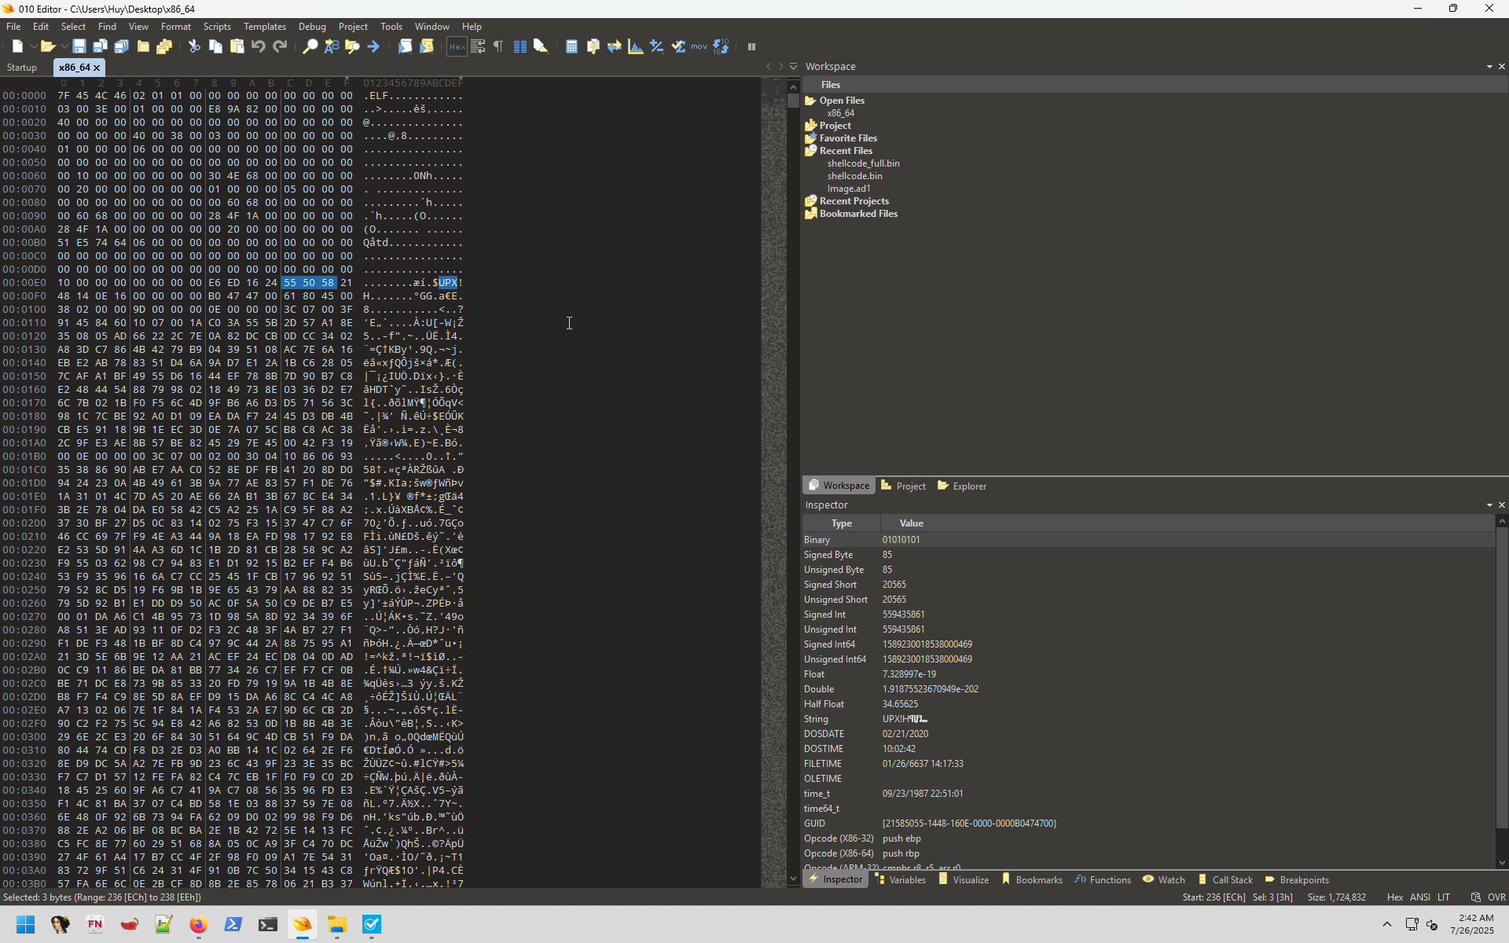Click the Goto arrow icon

click(373, 47)
